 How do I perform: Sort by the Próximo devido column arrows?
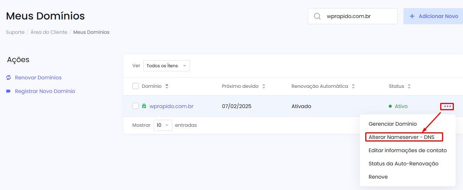point(263,86)
